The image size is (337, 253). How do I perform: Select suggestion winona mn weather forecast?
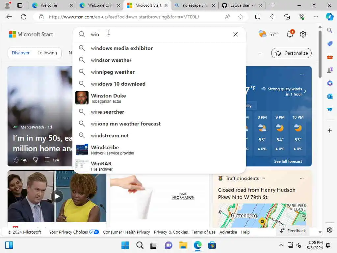(159, 124)
